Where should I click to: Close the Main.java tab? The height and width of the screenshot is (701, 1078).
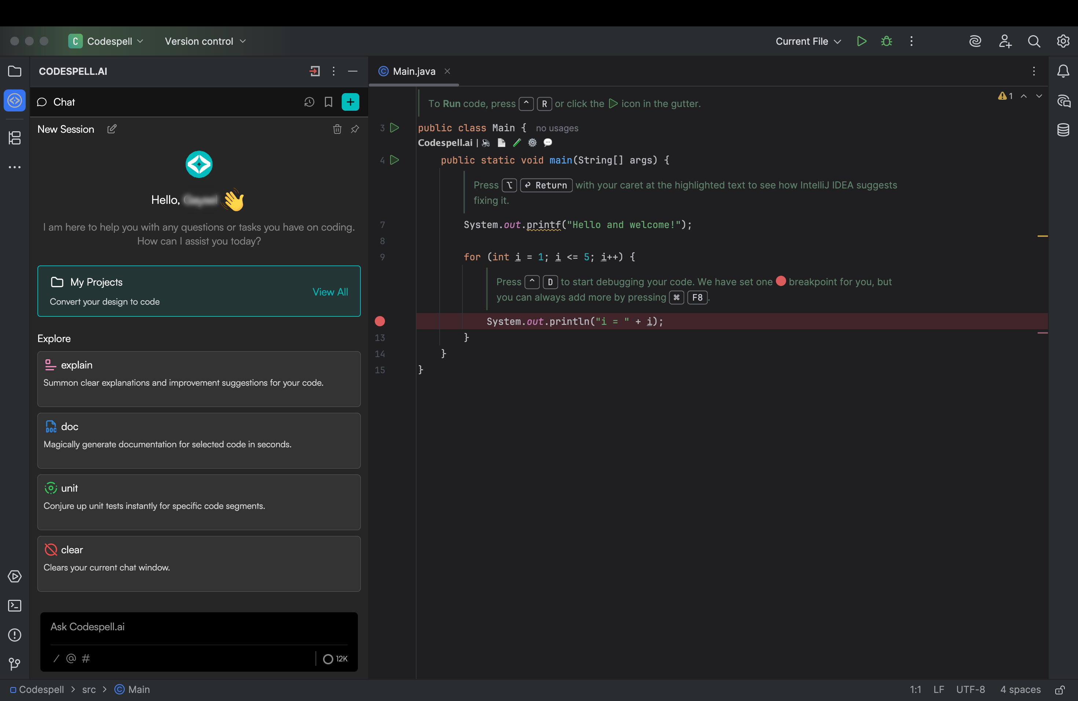point(447,71)
